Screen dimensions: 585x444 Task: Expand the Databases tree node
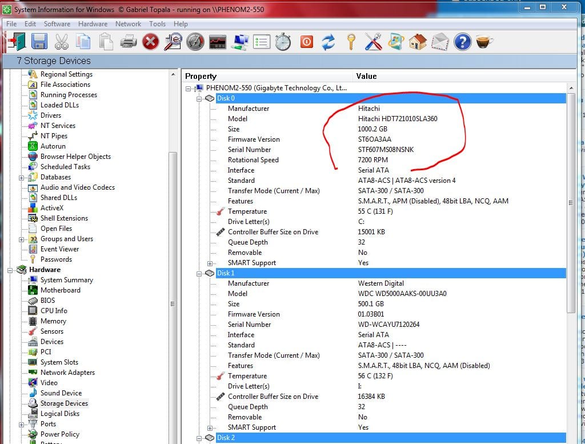point(21,178)
